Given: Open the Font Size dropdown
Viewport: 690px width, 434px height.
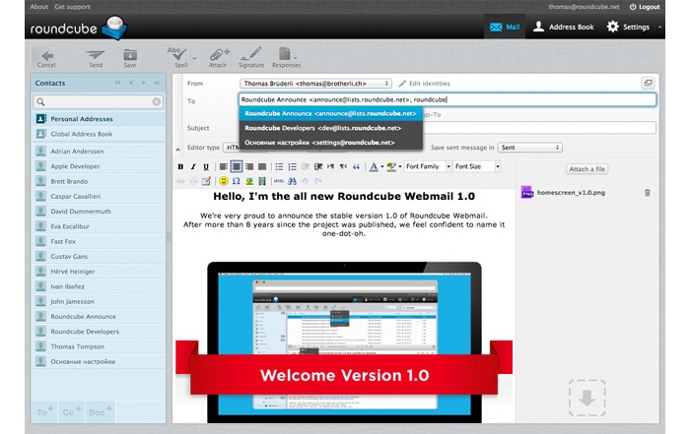Looking at the screenshot, I should pyautogui.click(x=477, y=166).
